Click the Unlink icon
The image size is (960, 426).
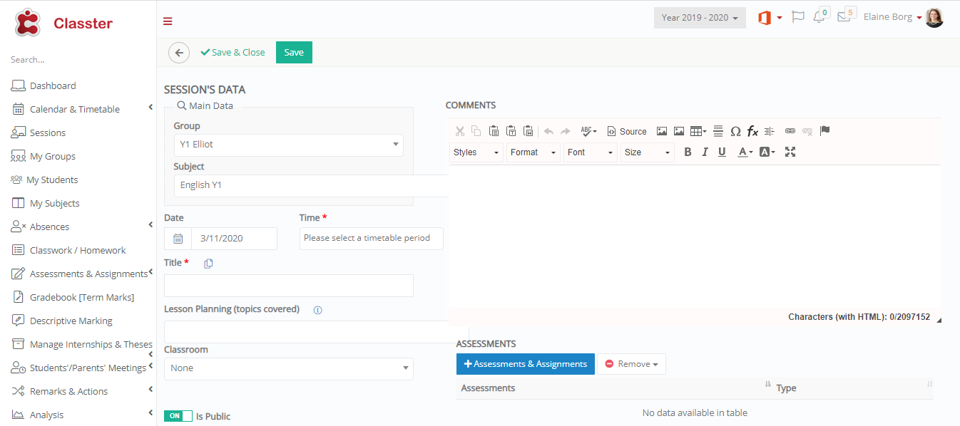(807, 131)
